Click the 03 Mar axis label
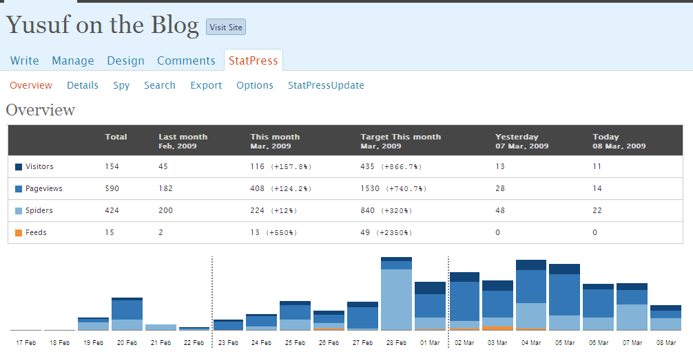693x356 pixels. tap(497, 343)
